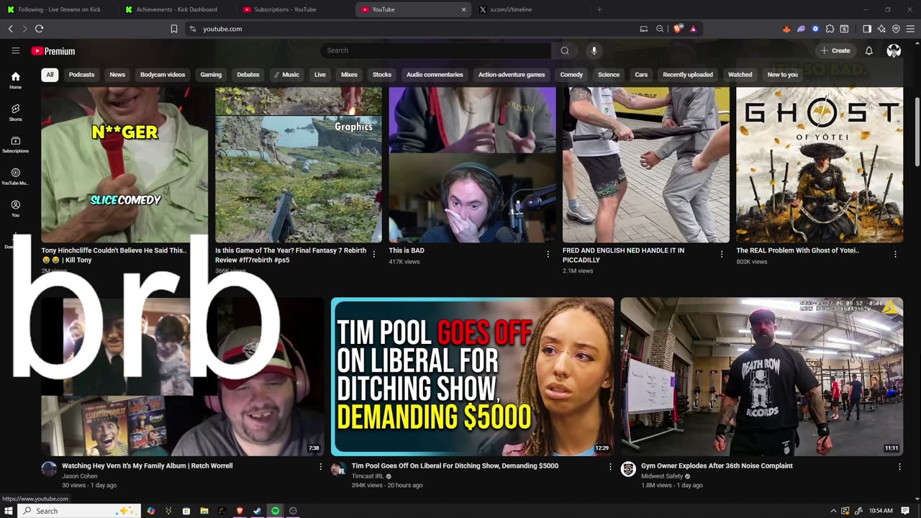Open Tim Pool Goes Off video title
This screenshot has width=921, height=518.
coord(455,466)
